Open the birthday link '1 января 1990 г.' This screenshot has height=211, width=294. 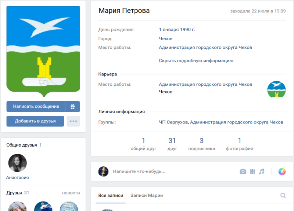coord(177,30)
